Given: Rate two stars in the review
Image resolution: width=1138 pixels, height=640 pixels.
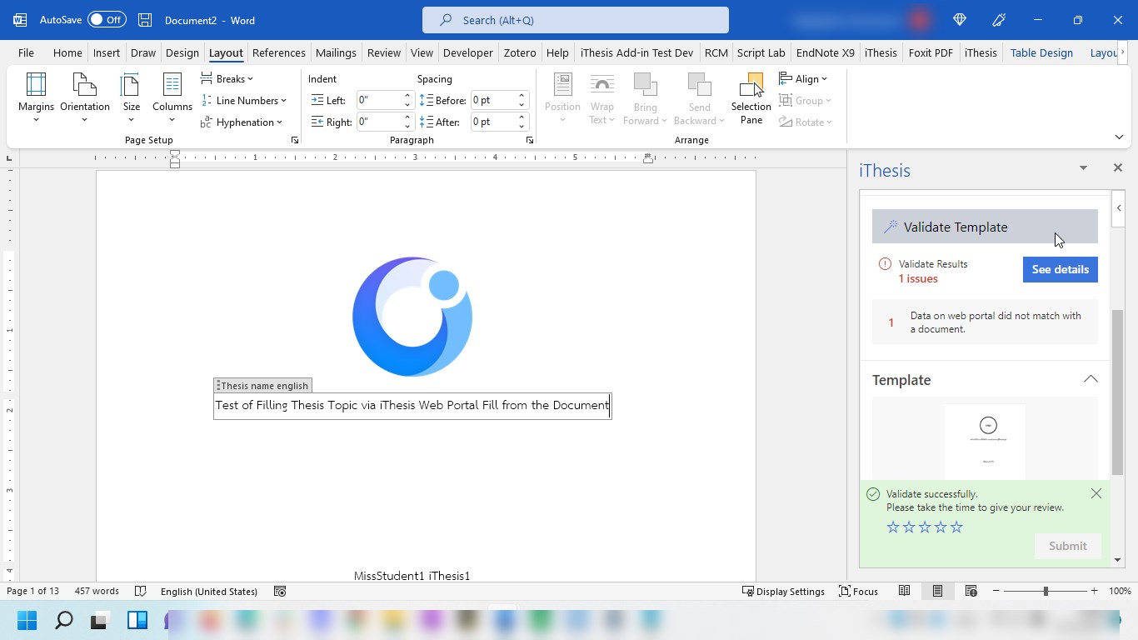Looking at the screenshot, I should pos(909,527).
